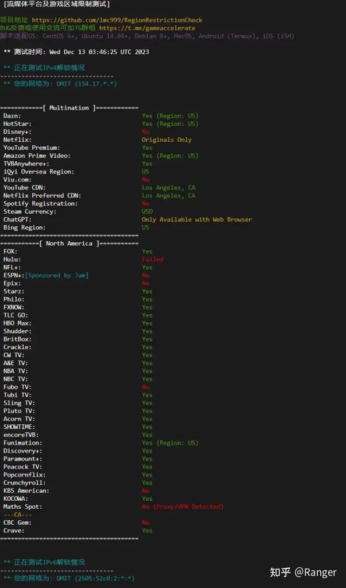Select the 'Bing Region:' label
Viewport: 346px width, 588px height.
(24, 227)
